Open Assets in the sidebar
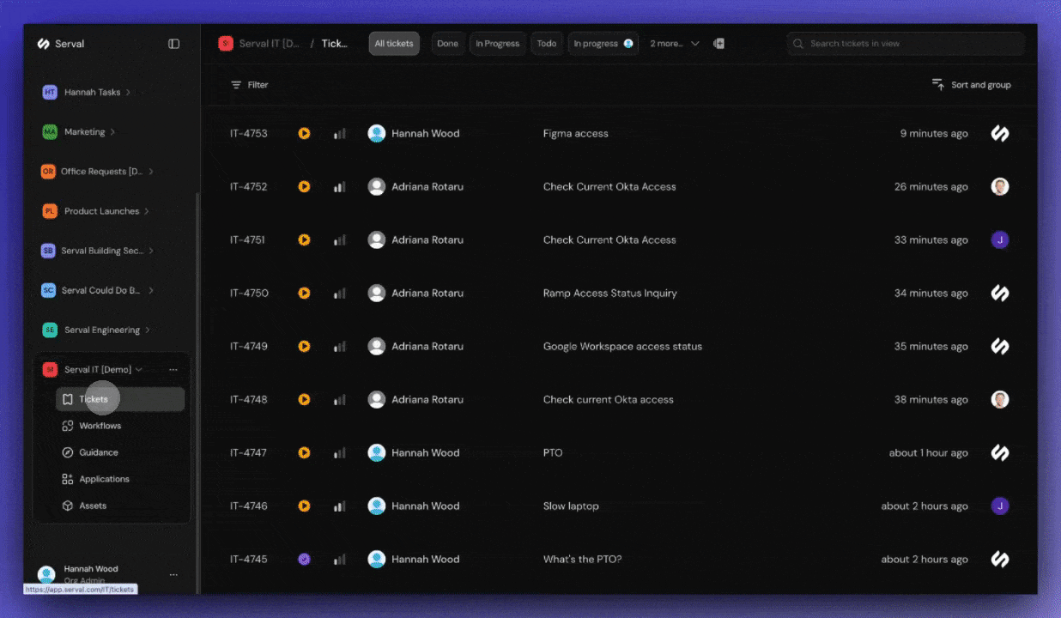Image resolution: width=1061 pixels, height=618 pixels. [x=120, y=506]
